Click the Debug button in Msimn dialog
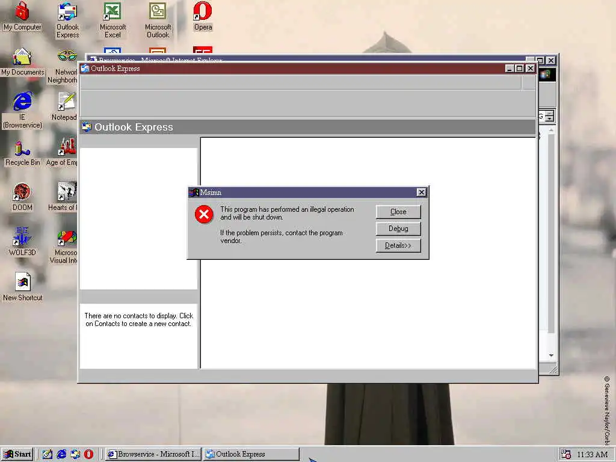The width and height of the screenshot is (616, 462). [398, 229]
